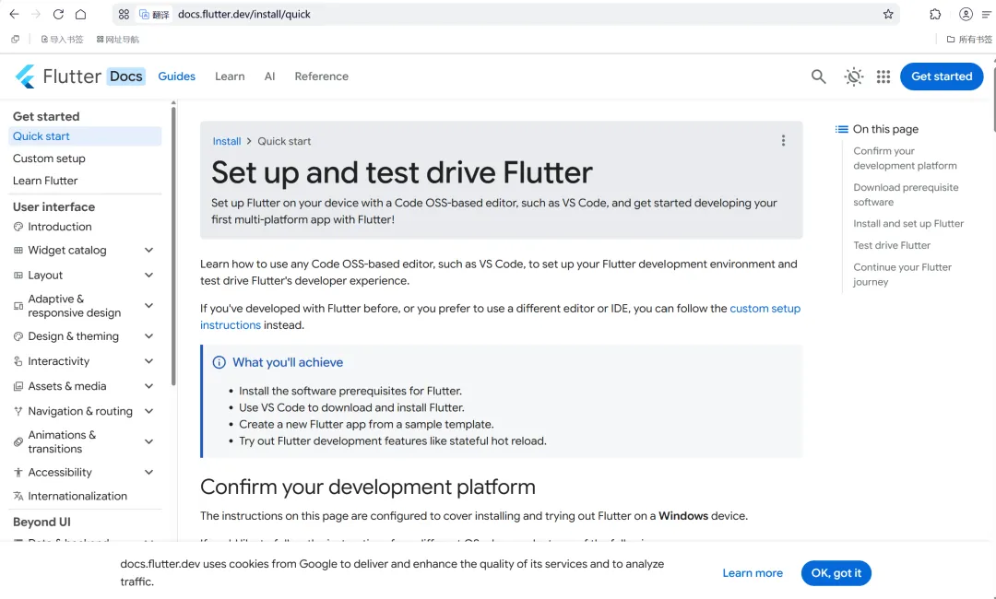Viewport: 996px width, 599px height.
Task: Click the Internationalization translate icon
Action: (x=18, y=496)
